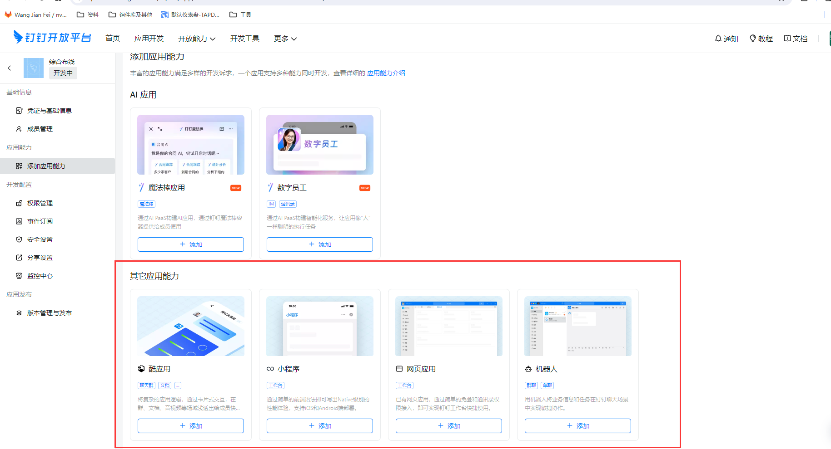Open the 首页 navigation tab
Image resolution: width=831 pixels, height=449 pixels.
(113, 39)
